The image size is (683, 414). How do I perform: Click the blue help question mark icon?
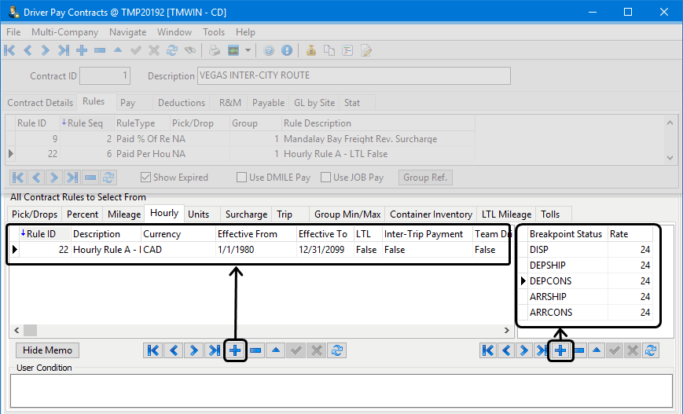pos(270,50)
